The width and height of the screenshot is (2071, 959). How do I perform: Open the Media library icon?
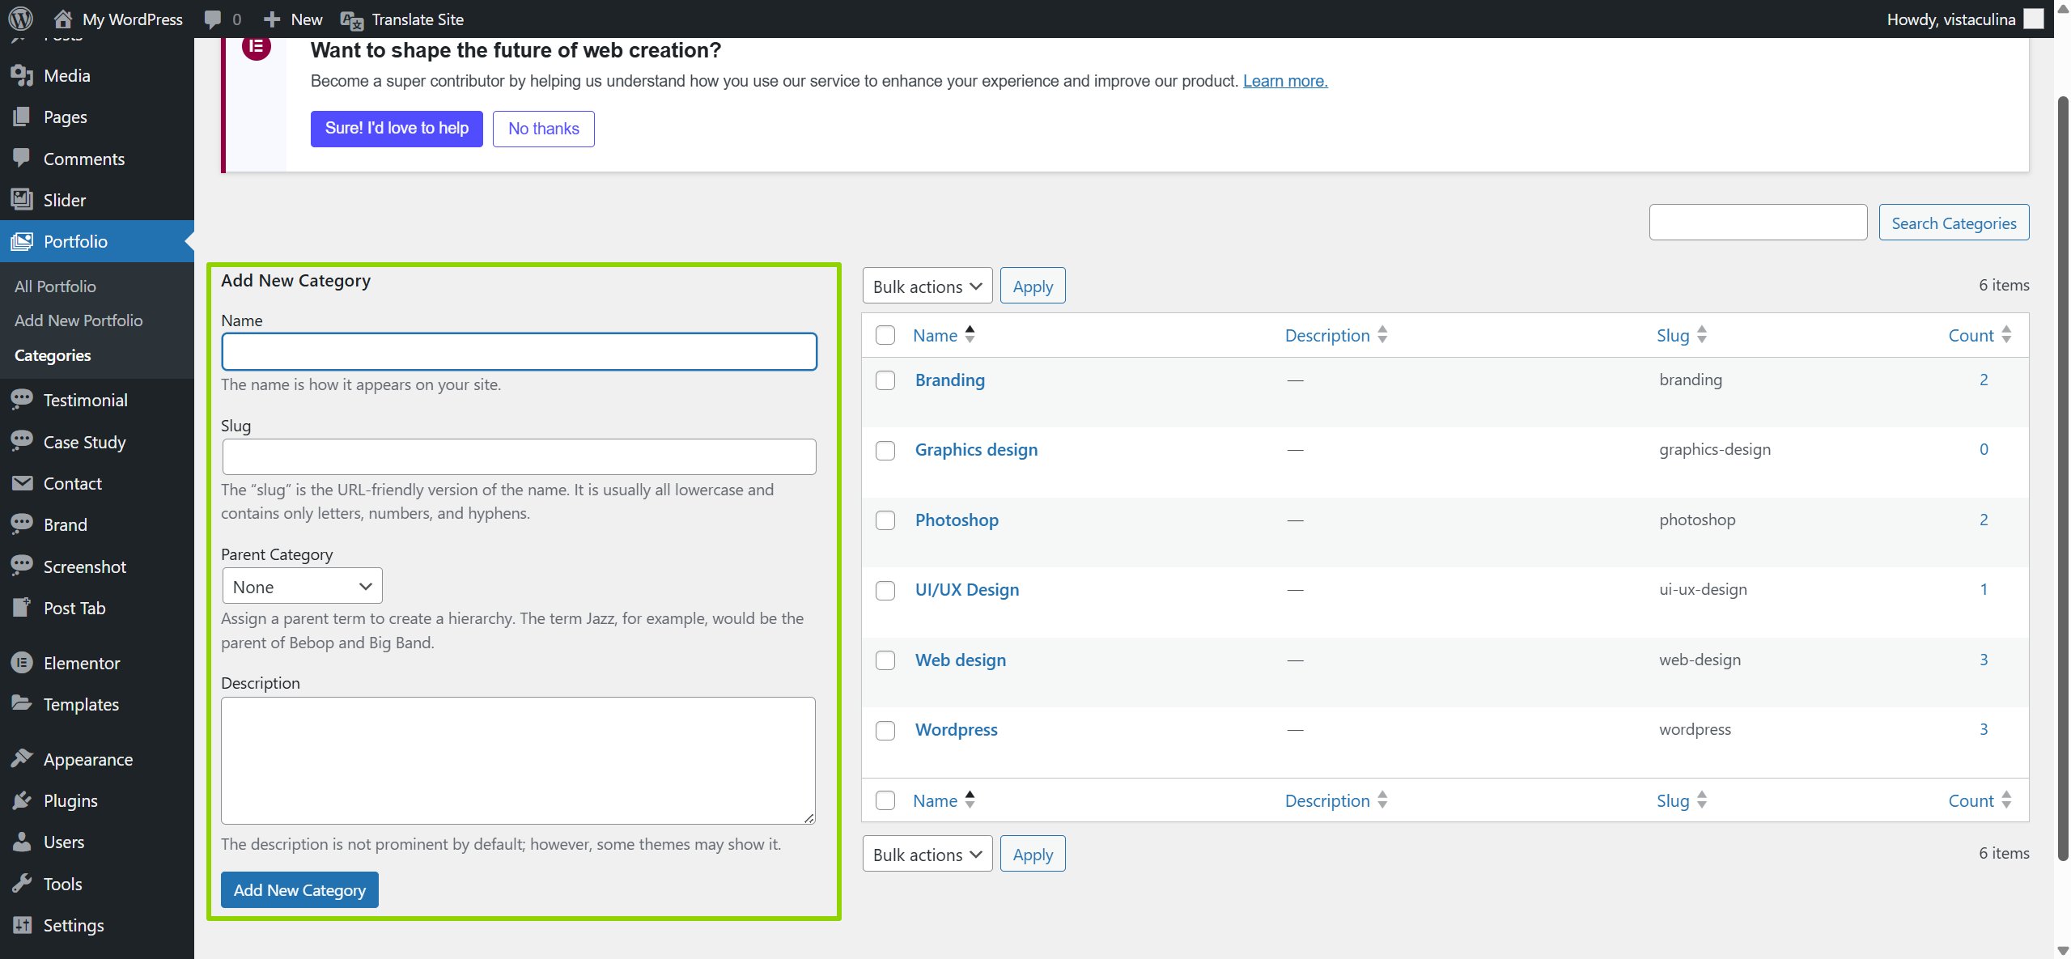point(22,75)
